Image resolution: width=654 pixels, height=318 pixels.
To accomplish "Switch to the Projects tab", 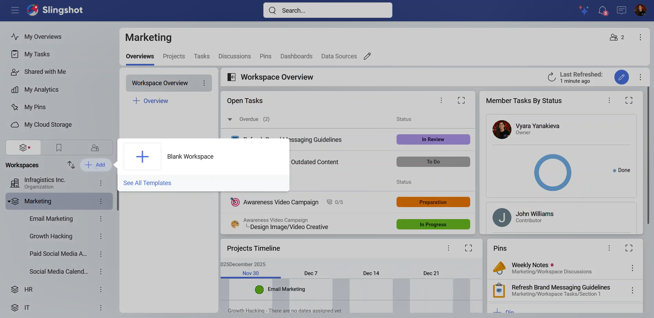I will (x=174, y=56).
